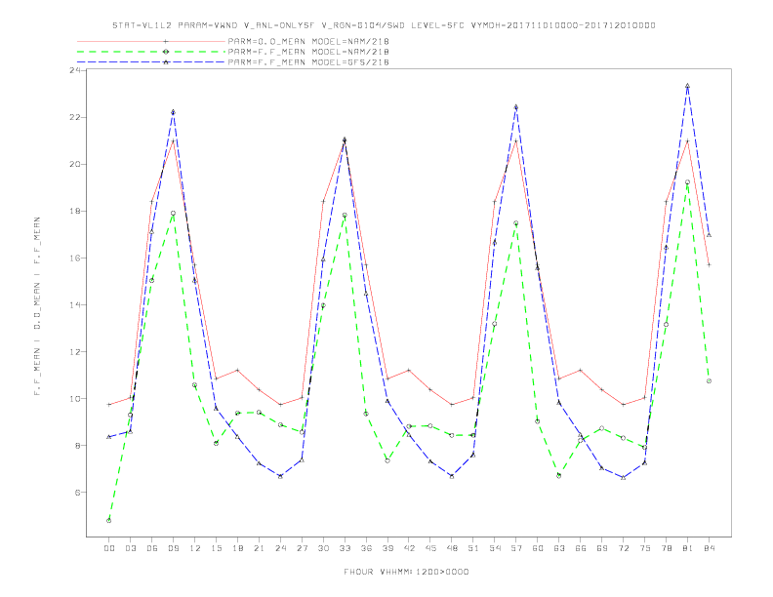
Task: Click y-axis tick label 10
Action: coord(75,399)
